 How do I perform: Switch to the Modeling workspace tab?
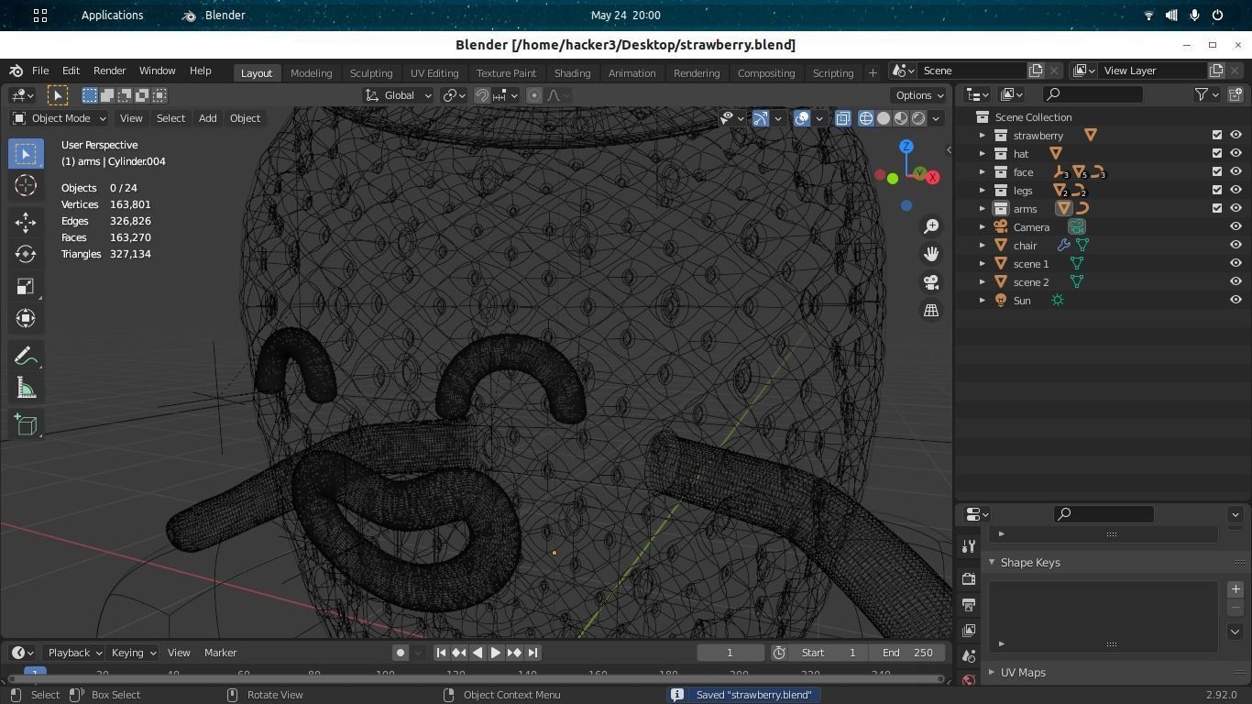[311, 73]
